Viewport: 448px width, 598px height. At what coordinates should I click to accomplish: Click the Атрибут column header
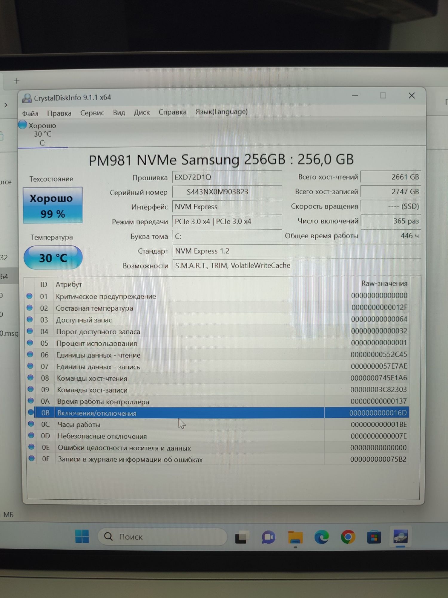click(69, 284)
